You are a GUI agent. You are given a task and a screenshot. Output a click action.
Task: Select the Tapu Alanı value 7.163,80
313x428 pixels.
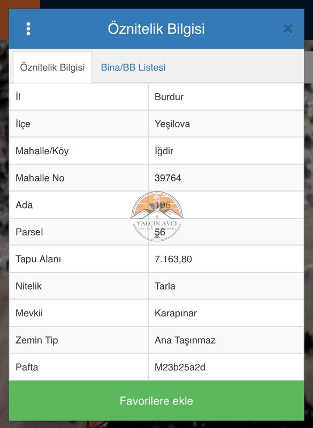pos(173,259)
